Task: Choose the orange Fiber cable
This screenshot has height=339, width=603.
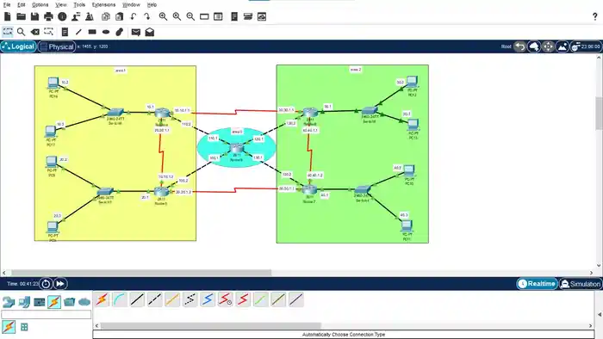Action: click(x=172, y=299)
